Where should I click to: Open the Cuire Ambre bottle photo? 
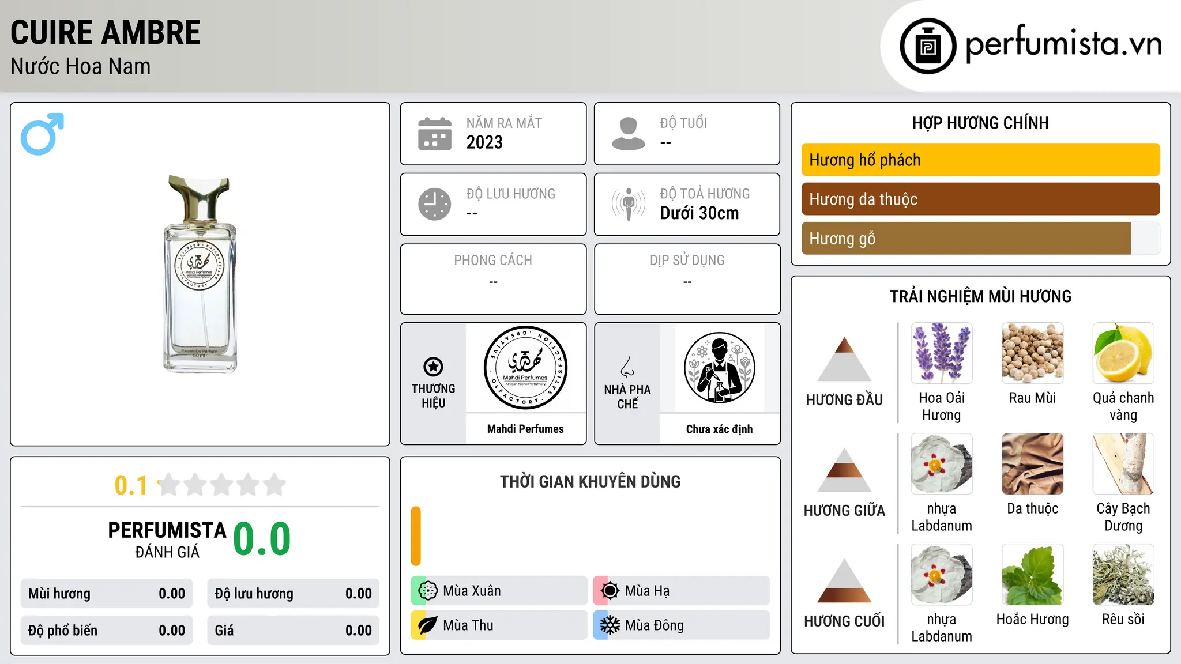point(200,274)
